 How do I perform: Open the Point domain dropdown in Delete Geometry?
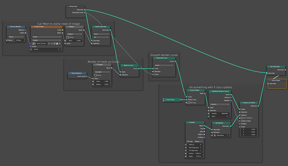(101, 34)
